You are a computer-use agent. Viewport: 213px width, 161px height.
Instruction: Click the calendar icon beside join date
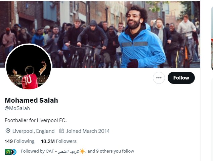coord(62,131)
